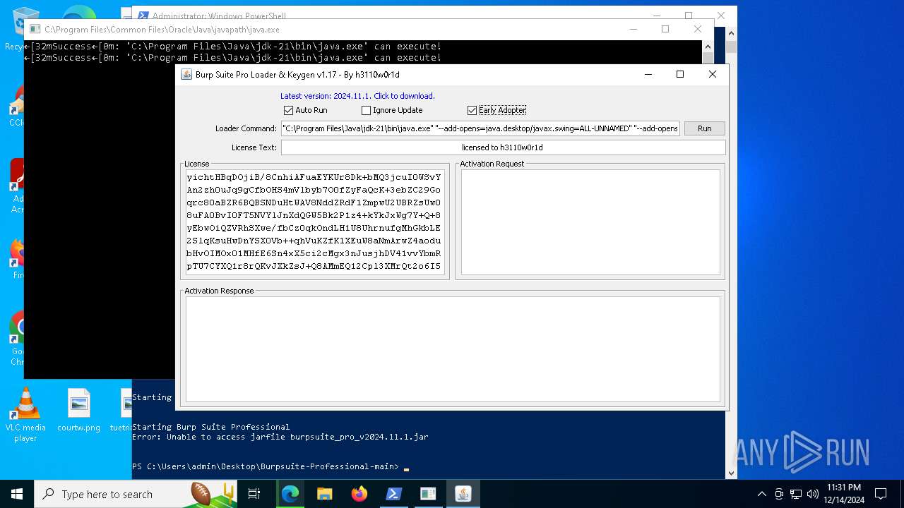Click the scroll-down arrow of PowerShell window
The image size is (904, 508).
pyautogui.click(x=731, y=473)
